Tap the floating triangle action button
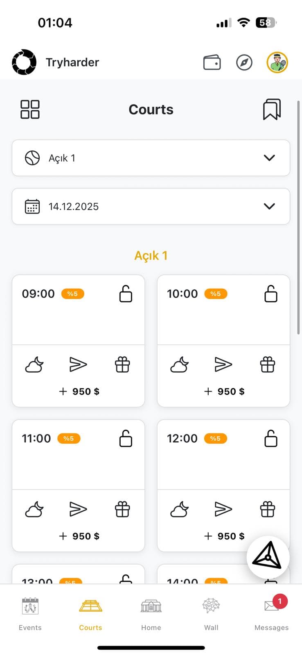 click(268, 557)
